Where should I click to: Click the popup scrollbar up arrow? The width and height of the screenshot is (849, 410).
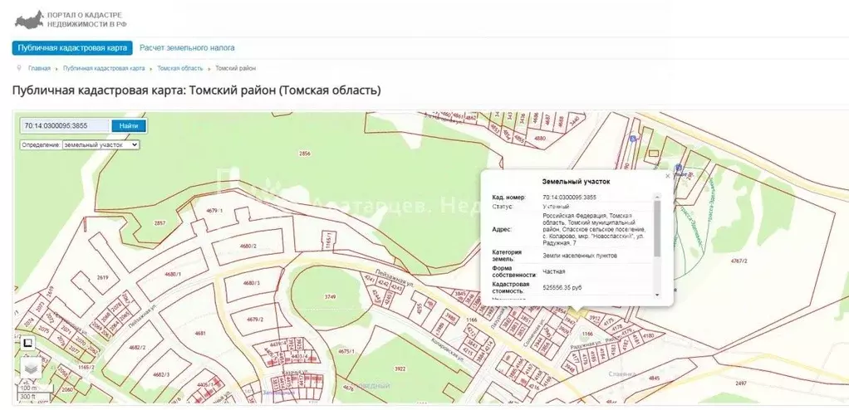pyautogui.click(x=657, y=197)
